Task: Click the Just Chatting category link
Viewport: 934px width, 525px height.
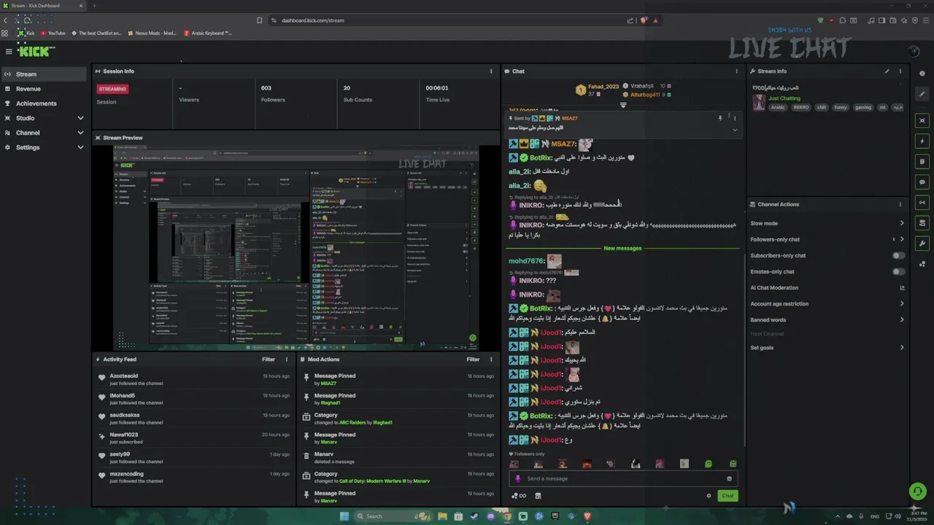Action: [x=784, y=98]
